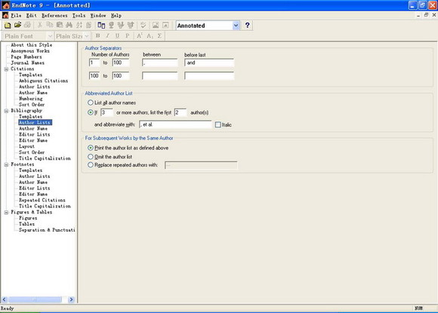Select 'Layout' under Bibliography
The width and height of the screenshot is (438, 313).
26,146
